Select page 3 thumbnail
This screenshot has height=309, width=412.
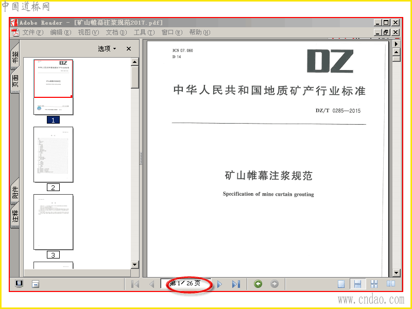pos(54,222)
